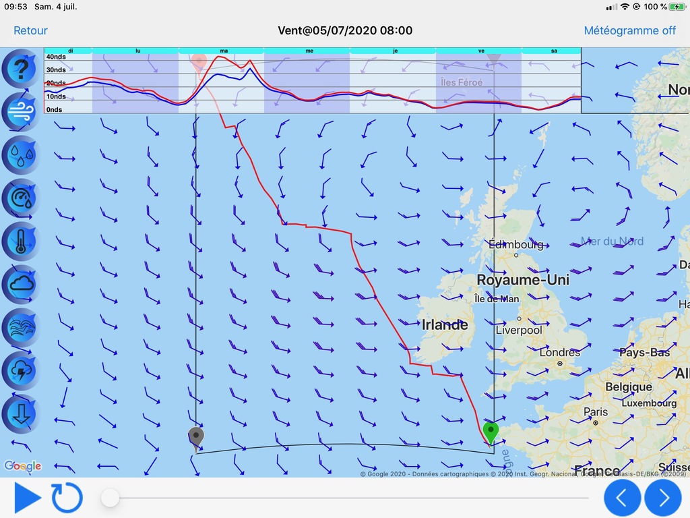Advance to next forecast time step
This screenshot has height=518, width=690.
tap(663, 498)
